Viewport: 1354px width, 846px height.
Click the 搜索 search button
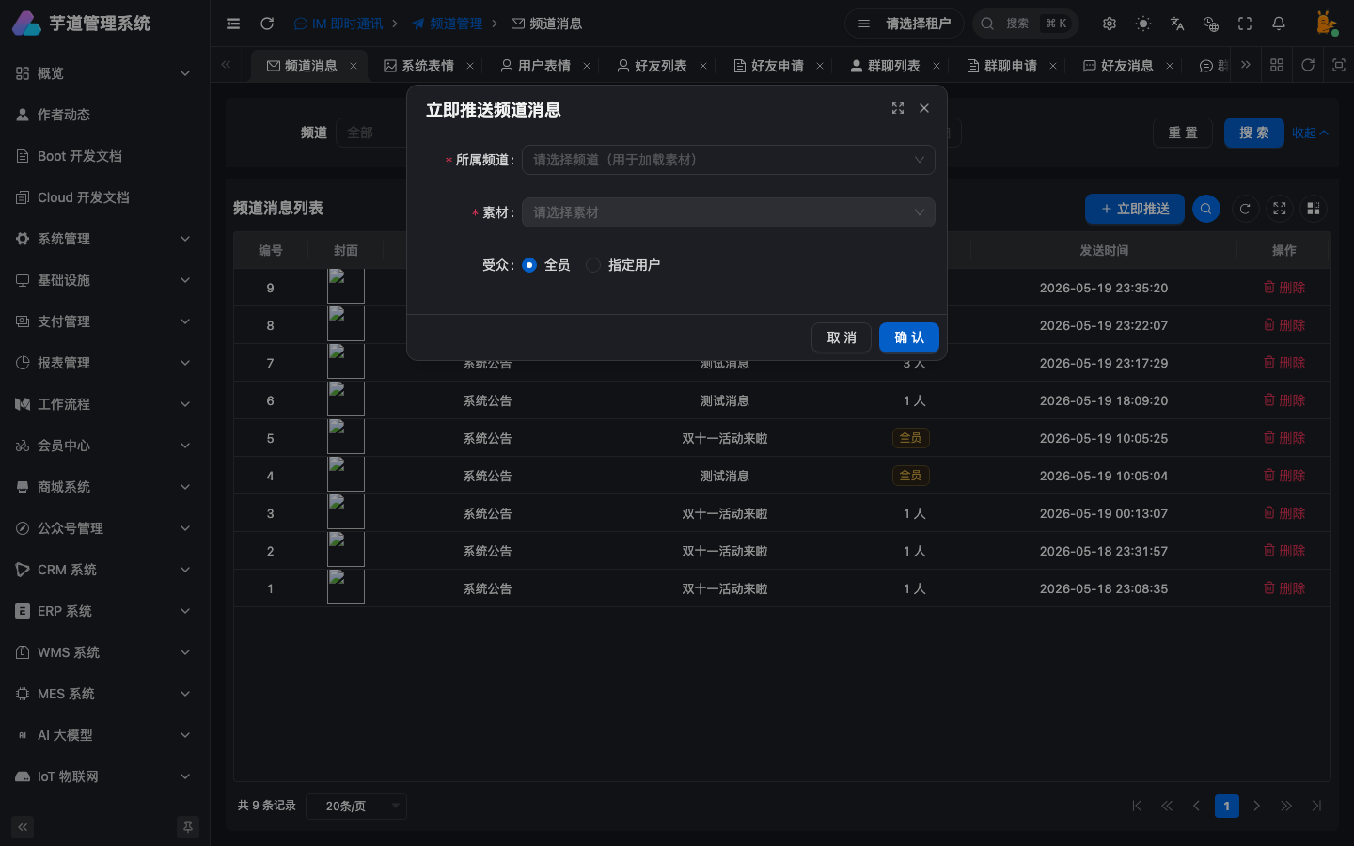tap(1254, 133)
